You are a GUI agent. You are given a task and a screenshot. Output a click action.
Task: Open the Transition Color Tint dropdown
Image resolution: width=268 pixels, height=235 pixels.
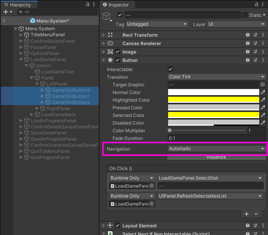pos(217,77)
